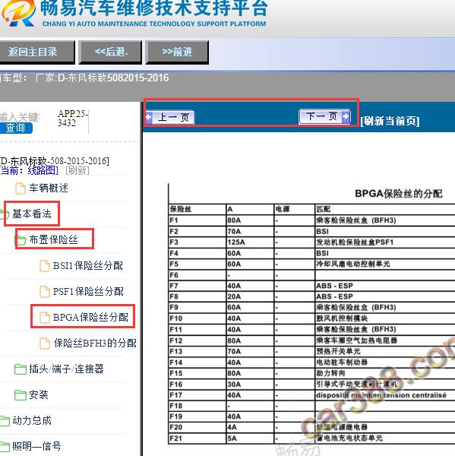
Task: Click the folder icon next to 照明—信号
Action: pyautogui.click(x=5, y=447)
